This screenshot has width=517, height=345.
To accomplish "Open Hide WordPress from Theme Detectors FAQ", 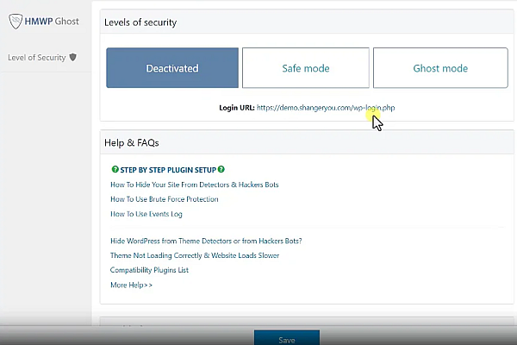I will 206,241.
